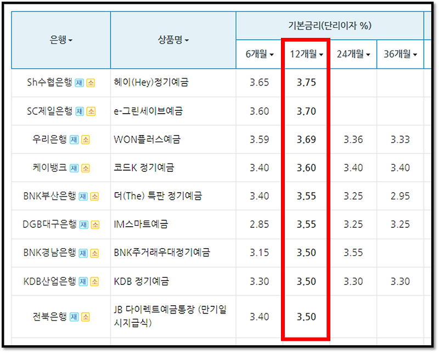
Task: Sort by the 36개월 rate column
Action: tap(401, 54)
